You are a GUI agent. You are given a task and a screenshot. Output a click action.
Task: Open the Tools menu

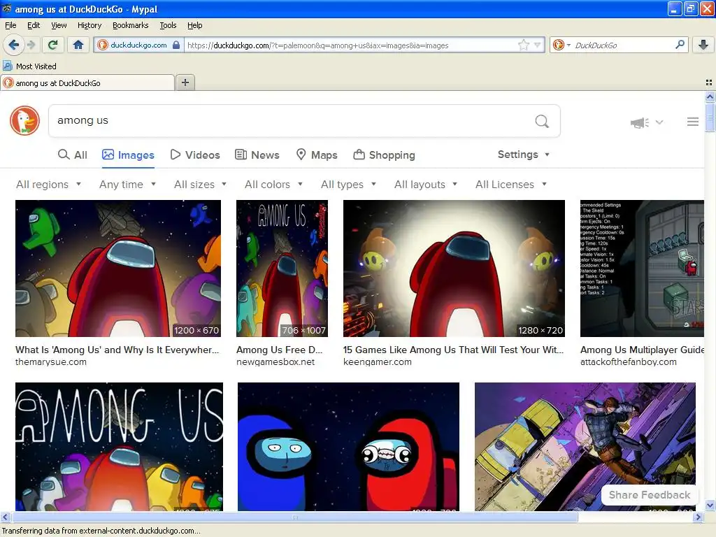click(168, 25)
